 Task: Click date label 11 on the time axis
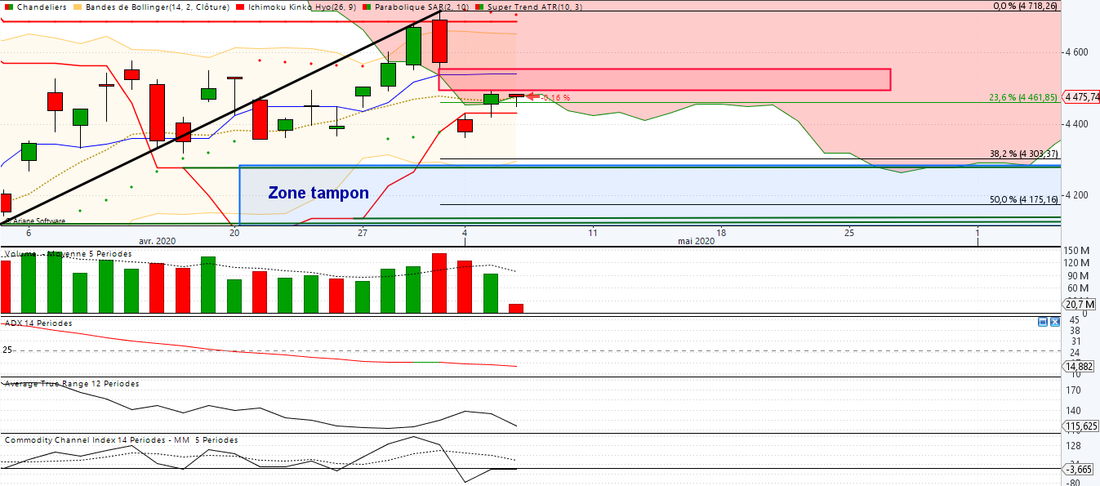593,233
